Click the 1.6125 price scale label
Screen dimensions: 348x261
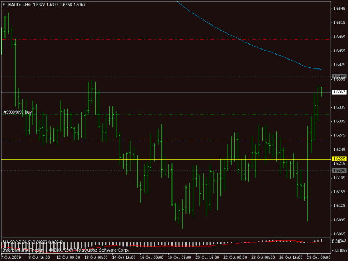pos(339,206)
